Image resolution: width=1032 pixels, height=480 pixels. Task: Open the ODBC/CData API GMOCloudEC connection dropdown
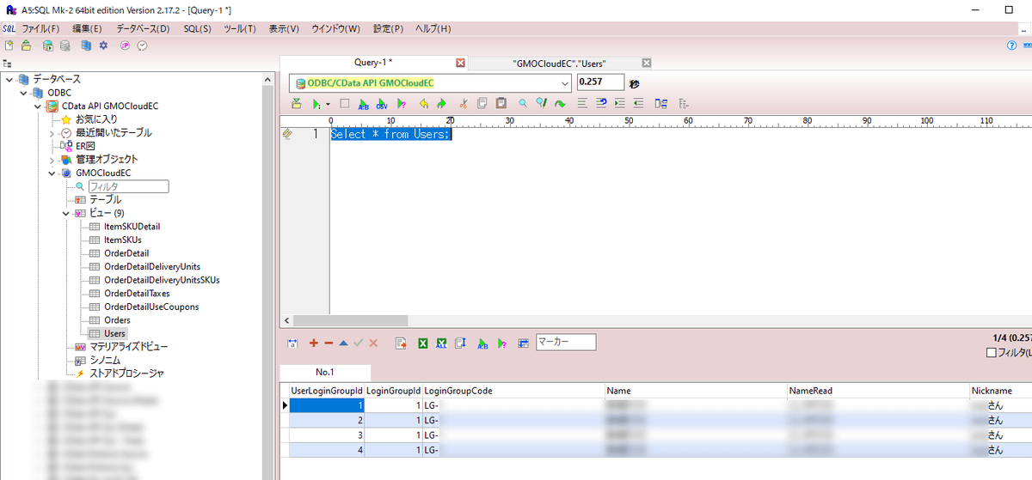coord(564,83)
